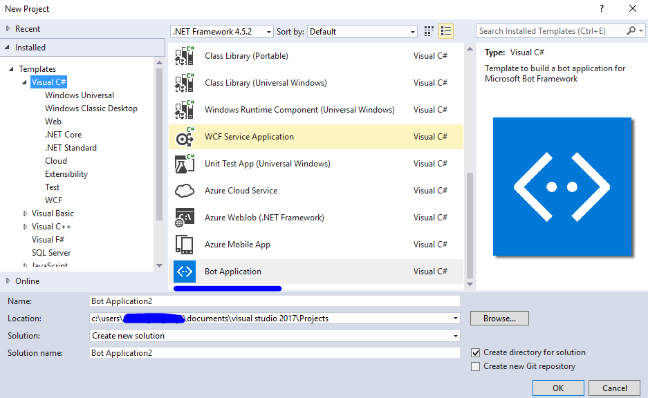Open the Location path dropdown arrow

coord(456,319)
